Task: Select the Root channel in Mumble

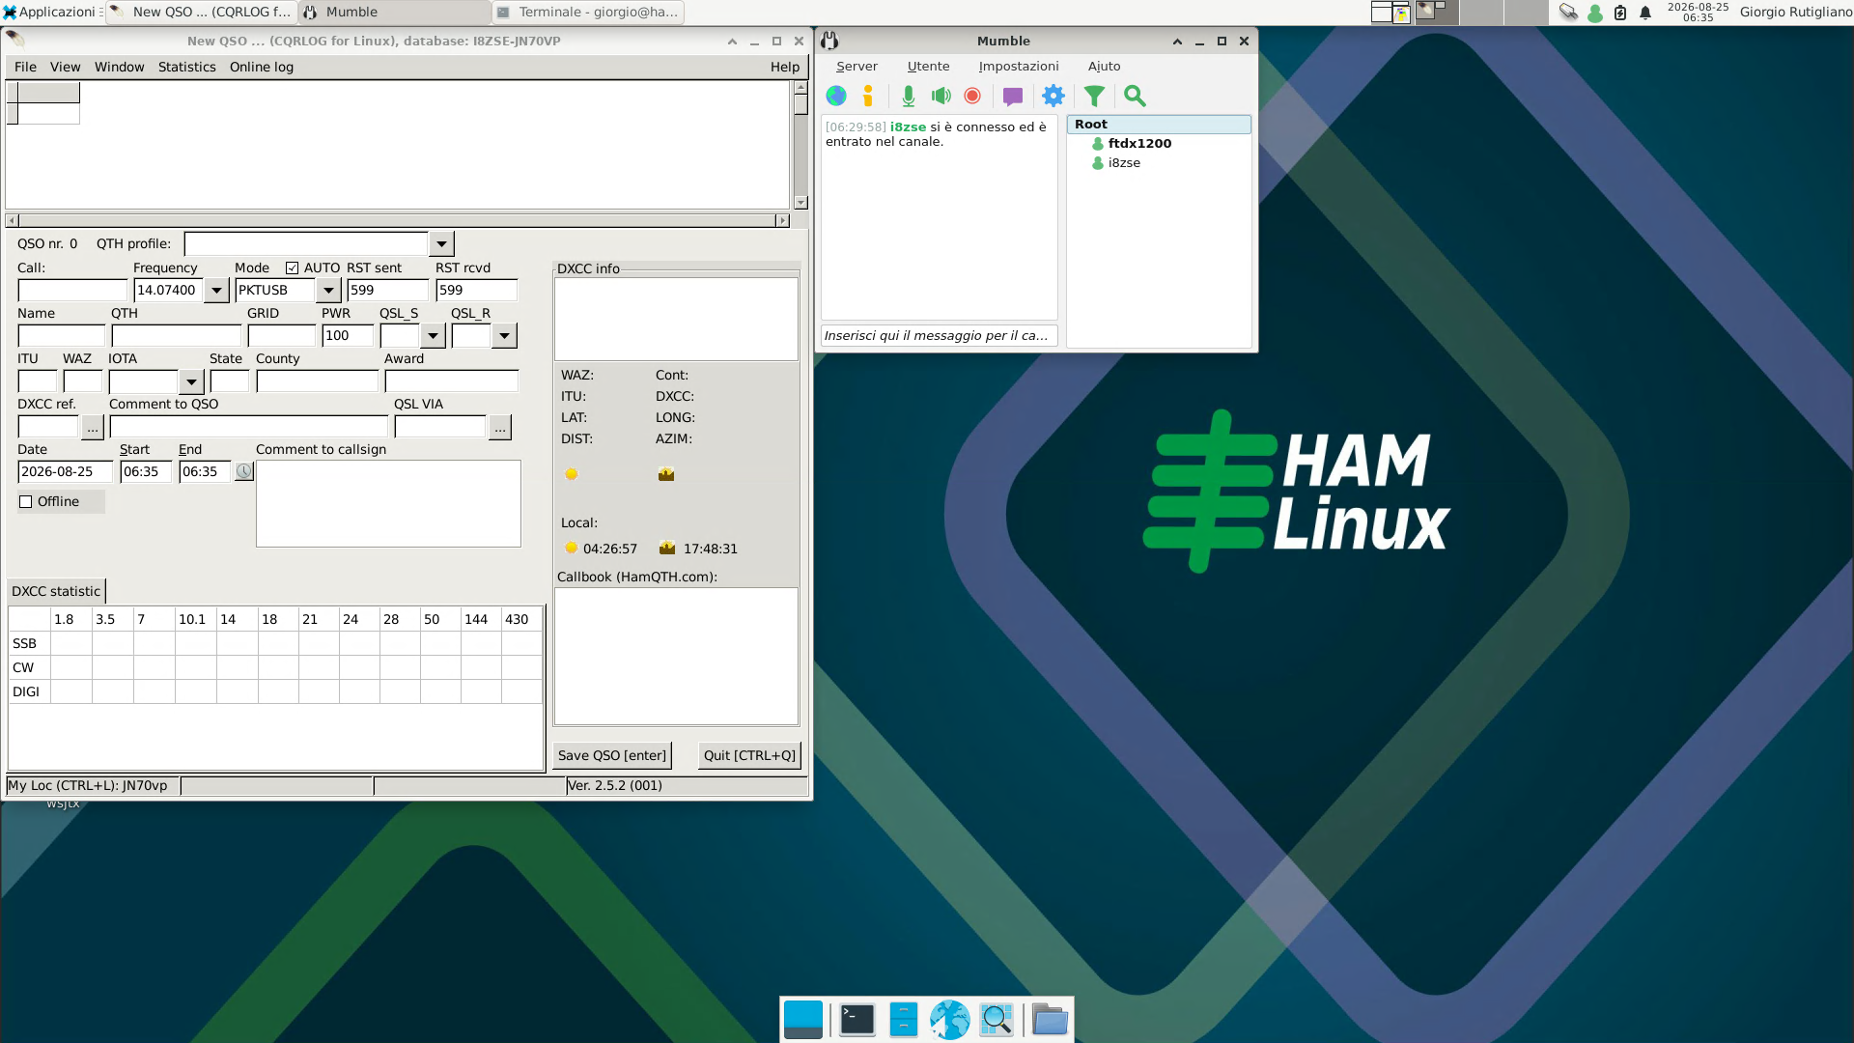Action: click(1159, 124)
